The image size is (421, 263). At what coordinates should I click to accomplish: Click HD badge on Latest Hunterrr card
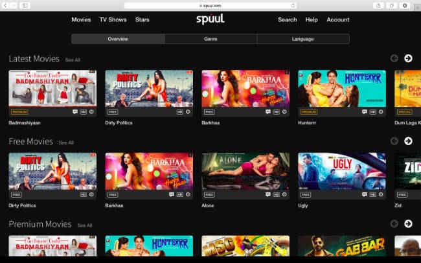[372, 112]
